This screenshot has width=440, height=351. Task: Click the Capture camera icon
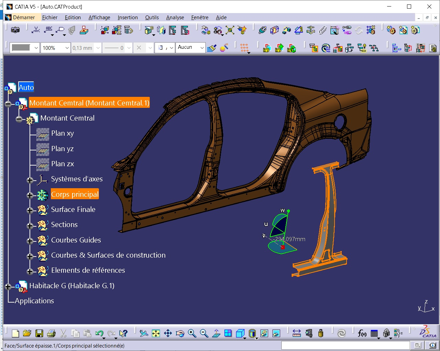(15, 30)
